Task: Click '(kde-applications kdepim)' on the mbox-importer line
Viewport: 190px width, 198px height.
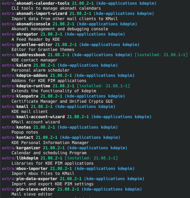Action: click(x=105, y=169)
